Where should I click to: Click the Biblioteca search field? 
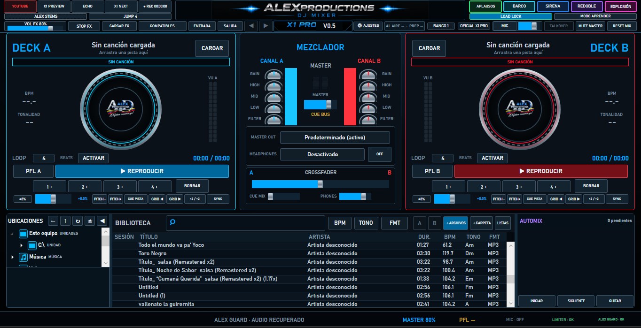[x=246, y=223]
